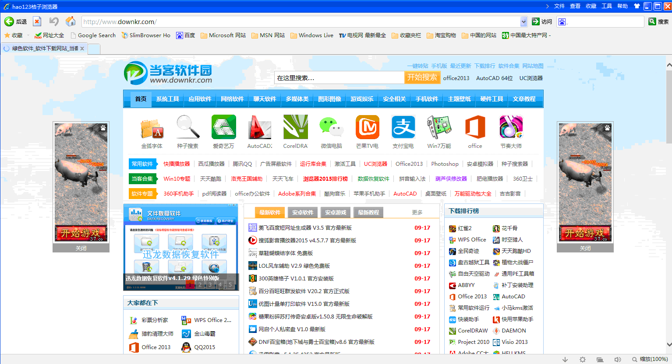Click the browser address bar
The width and height of the screenshot is (672, 364).
tap(301, 21)
